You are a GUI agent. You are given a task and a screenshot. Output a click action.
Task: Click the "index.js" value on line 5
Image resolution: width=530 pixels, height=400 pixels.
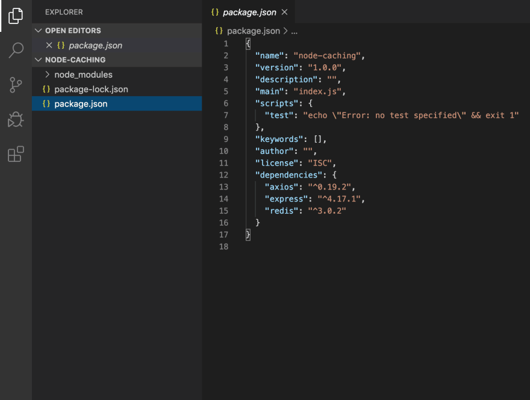(318, 91)
